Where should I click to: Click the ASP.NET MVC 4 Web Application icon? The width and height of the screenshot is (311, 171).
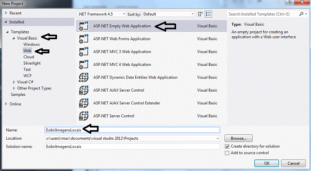point(84,65)
